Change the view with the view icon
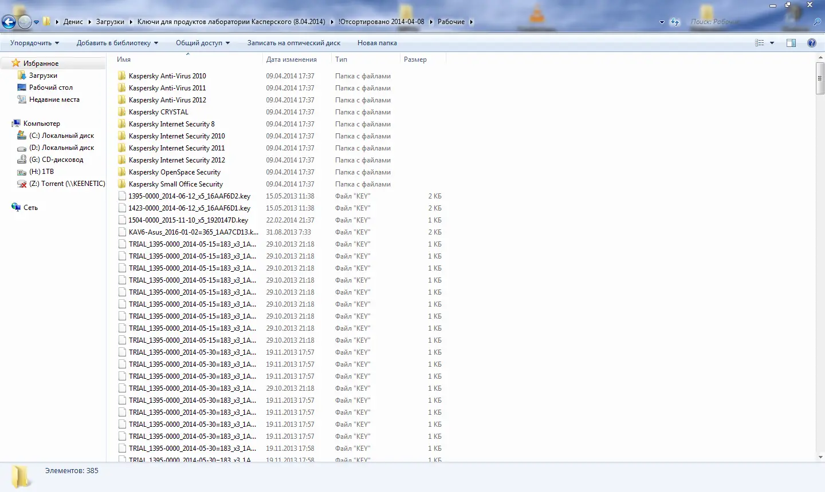This screenshot has width=825, height=492. (760, 43)
